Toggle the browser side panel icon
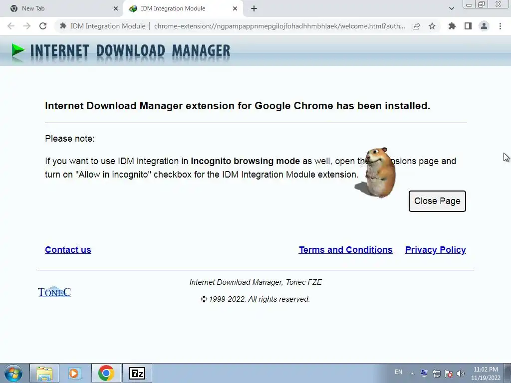 point(468,26)
